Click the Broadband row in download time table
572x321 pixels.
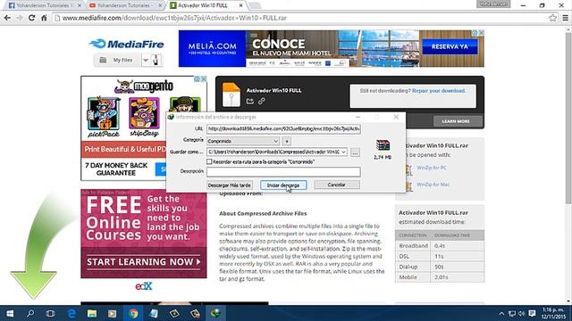tap(440, 246)
